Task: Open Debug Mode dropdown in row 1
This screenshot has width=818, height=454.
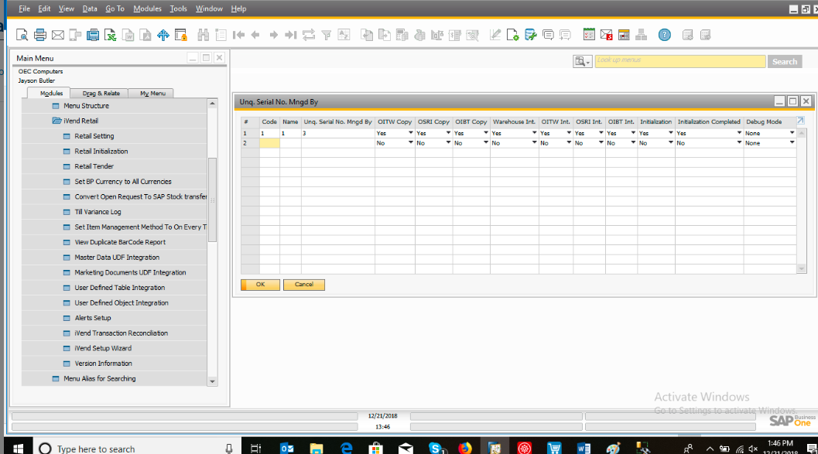Action: tap(792, 133)
